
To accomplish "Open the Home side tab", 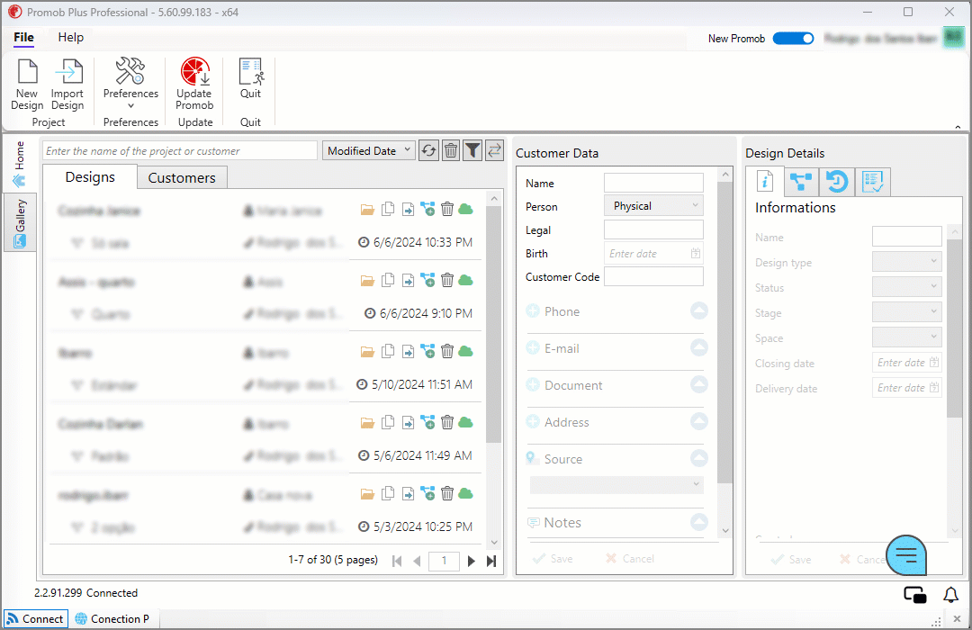I will pyautogui.click(x=20, y=165).
